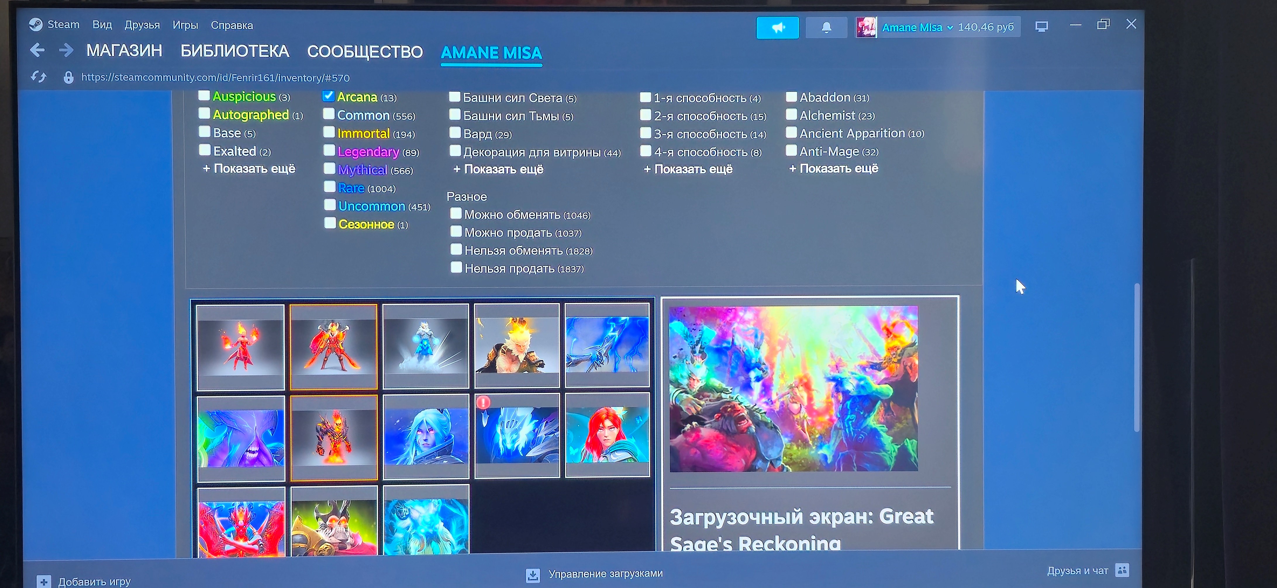
Task: Click the Big Picture monitor icon
Action: tap(1042, 27)
